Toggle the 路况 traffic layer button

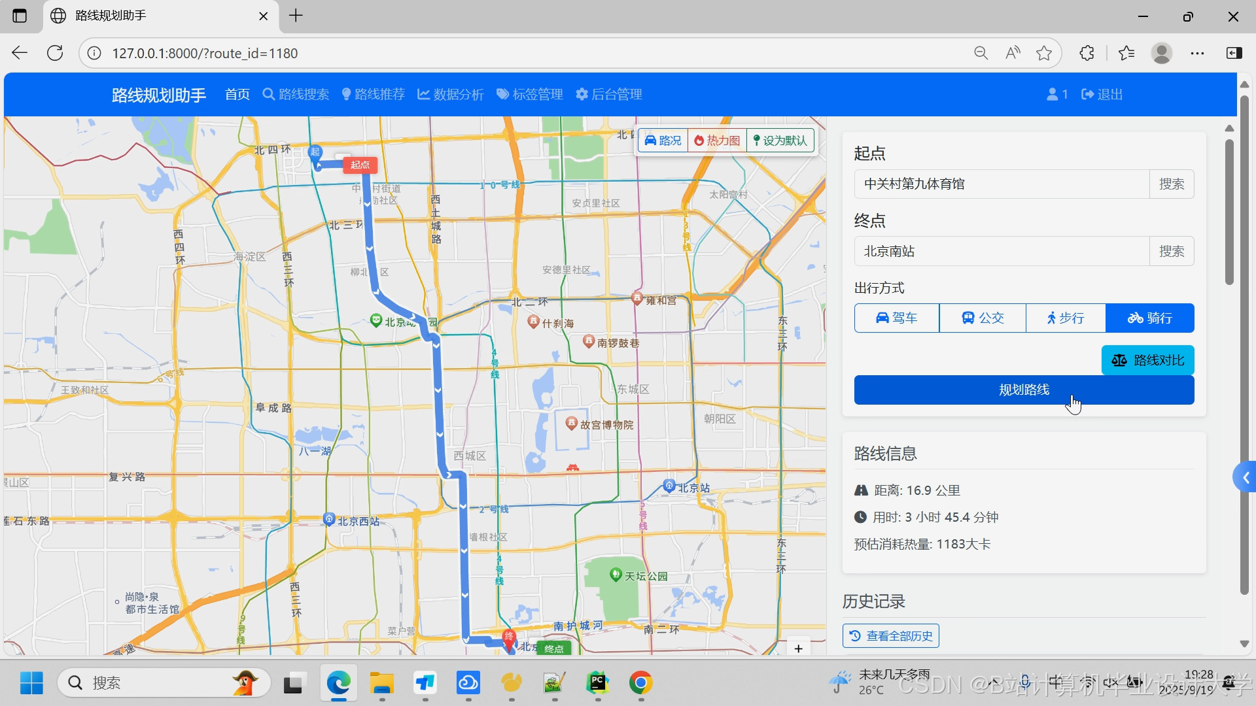tap(663, 141)
